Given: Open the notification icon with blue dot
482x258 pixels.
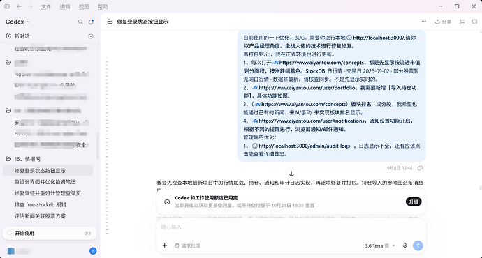Looking at the screenshot, I should (x=91, y=22).
